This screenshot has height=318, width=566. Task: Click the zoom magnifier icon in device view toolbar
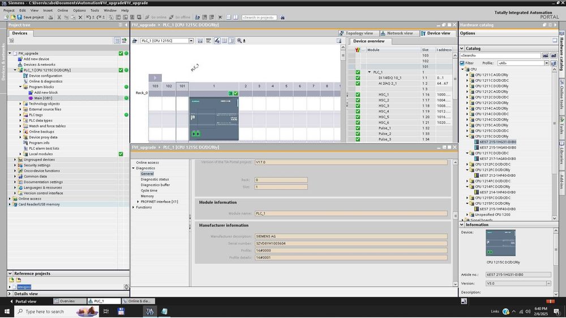pyautogui.click(x=239, y=41)
